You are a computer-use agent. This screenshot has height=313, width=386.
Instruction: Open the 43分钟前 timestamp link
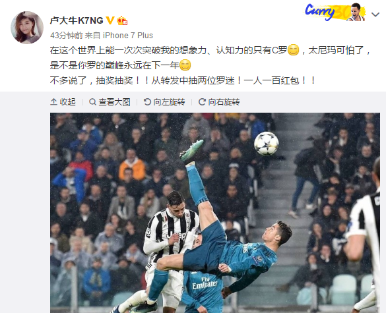pyautogui.click(x=67, y=36)
